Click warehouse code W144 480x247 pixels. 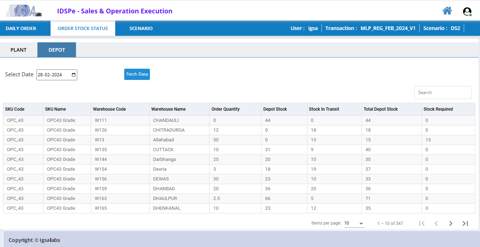tap(101, 159)
